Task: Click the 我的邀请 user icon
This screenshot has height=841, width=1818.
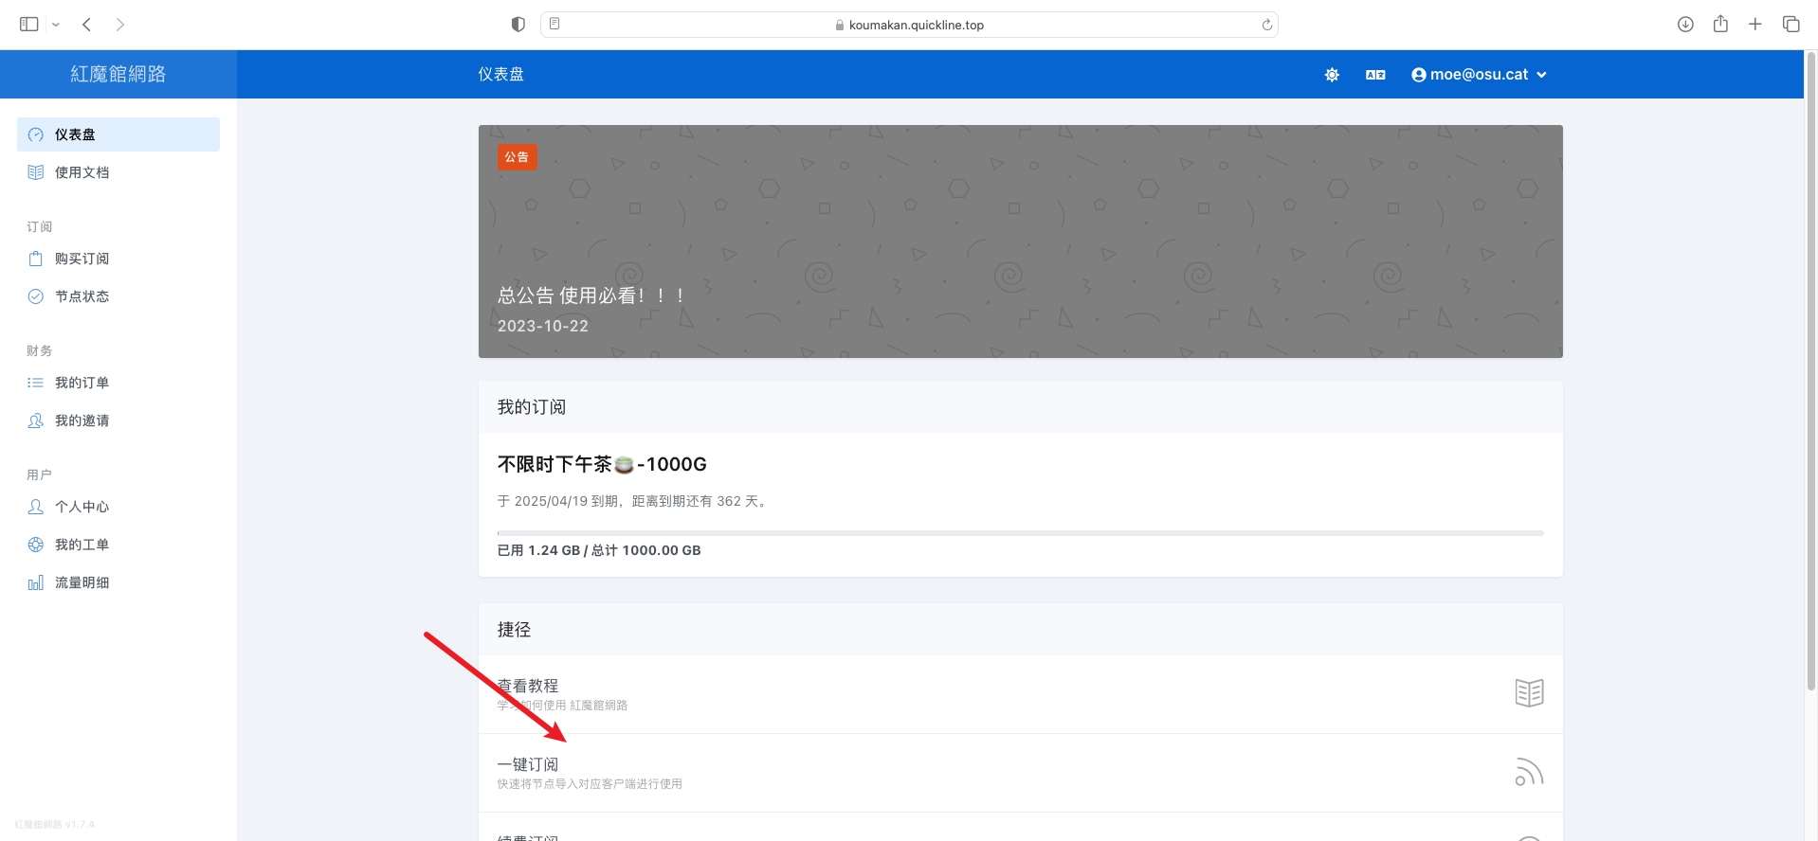Action: [x=36, y=420]
